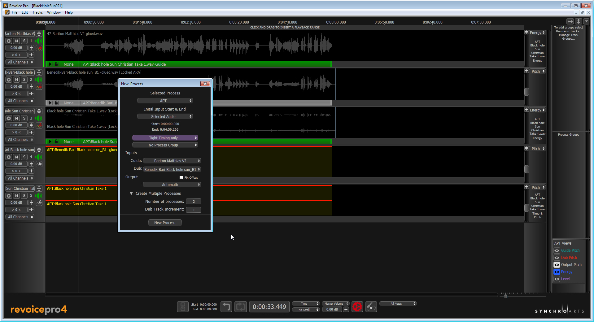Click plus icon beside track 1 Energy panel
The image size is (594, 322).
526,33
